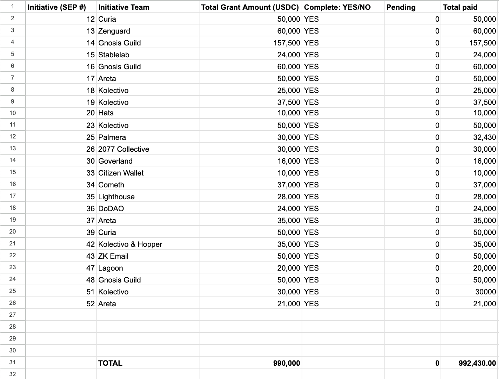Click the Initiative (SEP #) header cell
The width and height of the screenshot is (499, 379).
tap(61, 7)
